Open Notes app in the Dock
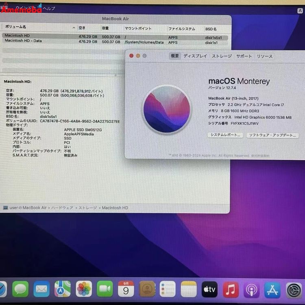This screenshot has height=305, width=305. click(189, 289)
